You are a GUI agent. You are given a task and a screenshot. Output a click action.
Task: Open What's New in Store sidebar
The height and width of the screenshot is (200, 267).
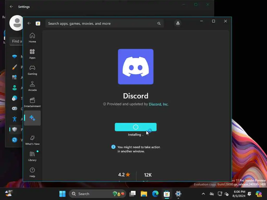32,140
